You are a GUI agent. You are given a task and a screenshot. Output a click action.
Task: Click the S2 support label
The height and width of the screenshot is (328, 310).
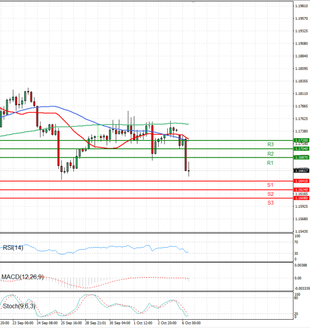270,194
